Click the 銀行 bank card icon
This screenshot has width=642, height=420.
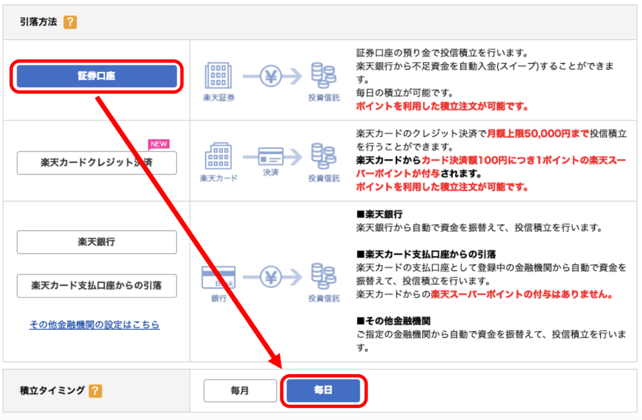[218, 278]
